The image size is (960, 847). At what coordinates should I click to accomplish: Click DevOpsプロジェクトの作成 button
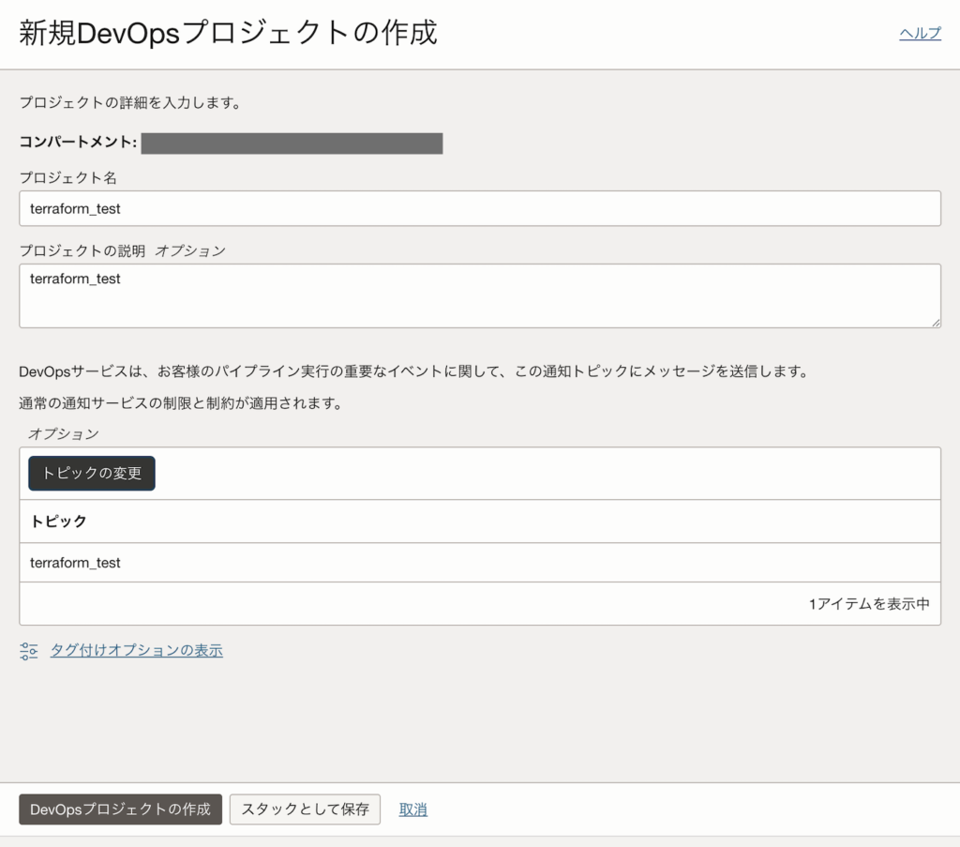click(120, 809)
